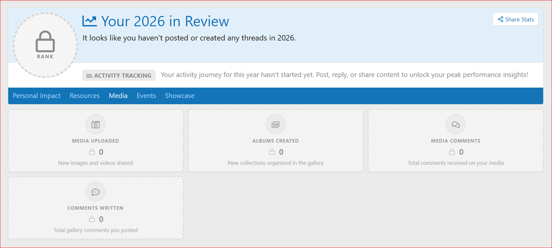Click the trending chart icon beside the title
The width and height of the screenshot is (552, 248).
point(90,21)
